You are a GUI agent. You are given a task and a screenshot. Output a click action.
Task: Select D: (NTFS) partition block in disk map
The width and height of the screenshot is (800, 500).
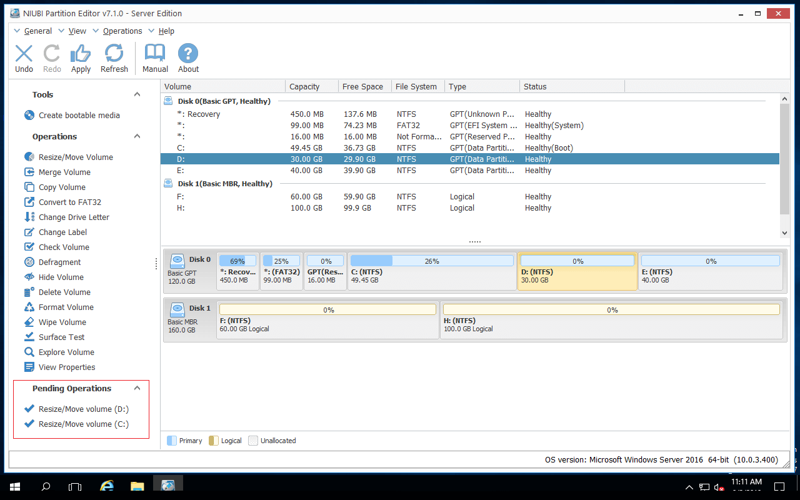(x=577, y=271)
